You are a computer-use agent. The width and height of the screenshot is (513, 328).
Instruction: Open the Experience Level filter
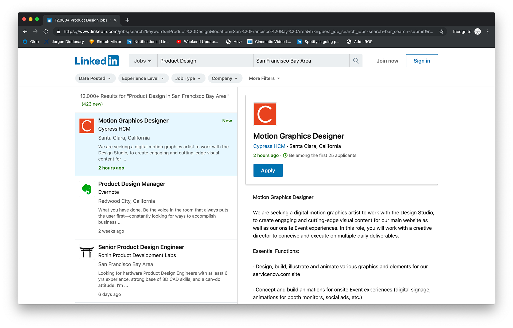pyautogui.click(x=143, y=78)
